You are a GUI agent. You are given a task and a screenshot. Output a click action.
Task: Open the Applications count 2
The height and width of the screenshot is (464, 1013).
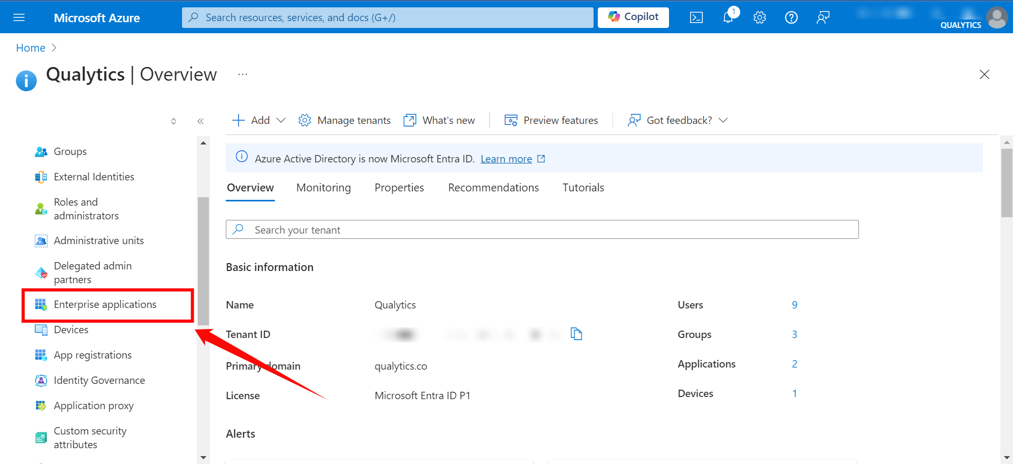pyautogui.click(x=795, y=364)
